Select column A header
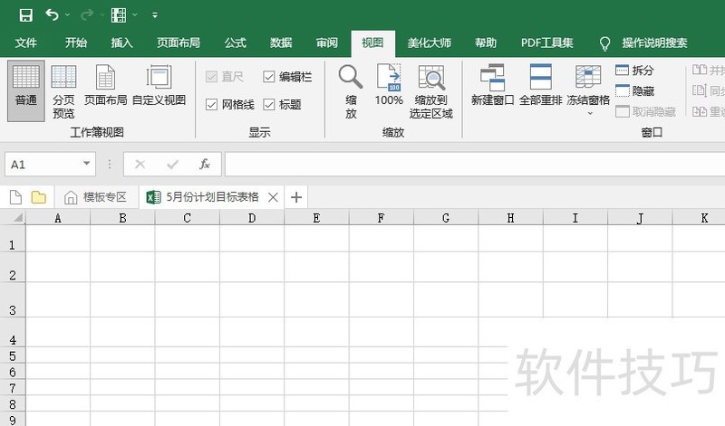 click(x=58, y=218)
